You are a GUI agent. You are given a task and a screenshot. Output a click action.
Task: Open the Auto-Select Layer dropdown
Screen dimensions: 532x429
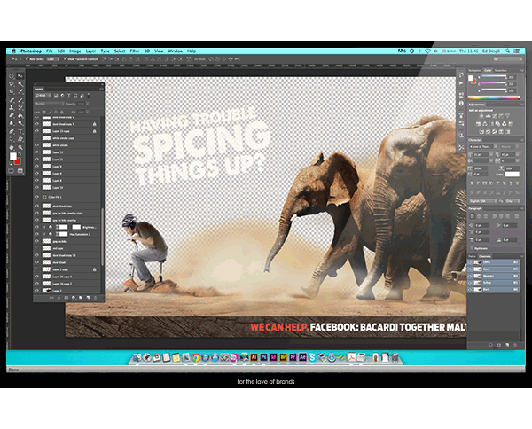[52, 59]
